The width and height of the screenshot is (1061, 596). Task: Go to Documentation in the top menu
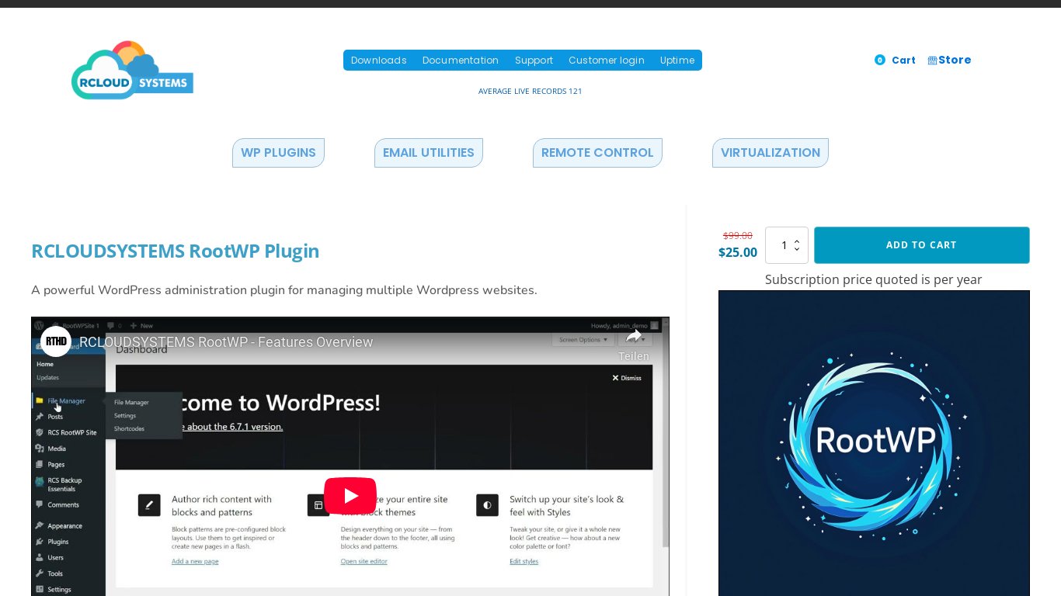click(461, 61)
